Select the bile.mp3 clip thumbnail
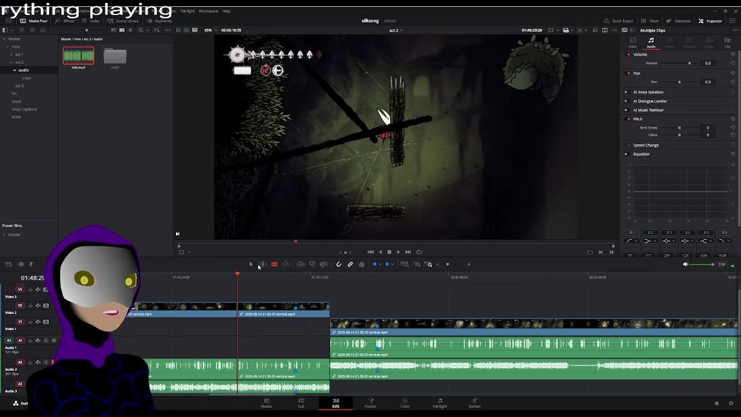 [79, 56]
